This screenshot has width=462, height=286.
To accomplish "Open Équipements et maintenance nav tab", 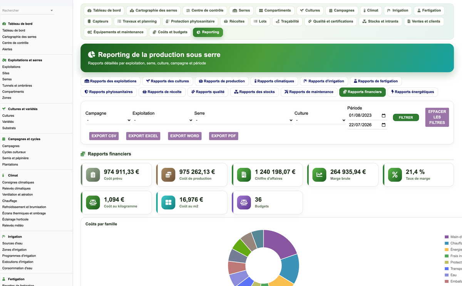I will 115,32.
